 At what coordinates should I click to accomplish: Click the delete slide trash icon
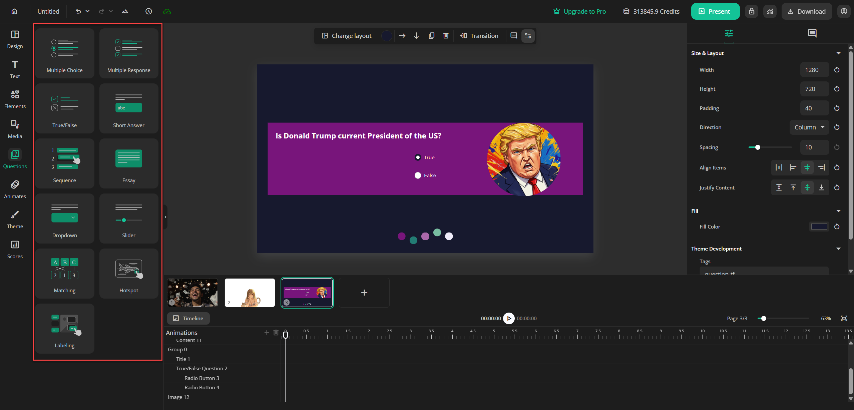click(446, 36)
